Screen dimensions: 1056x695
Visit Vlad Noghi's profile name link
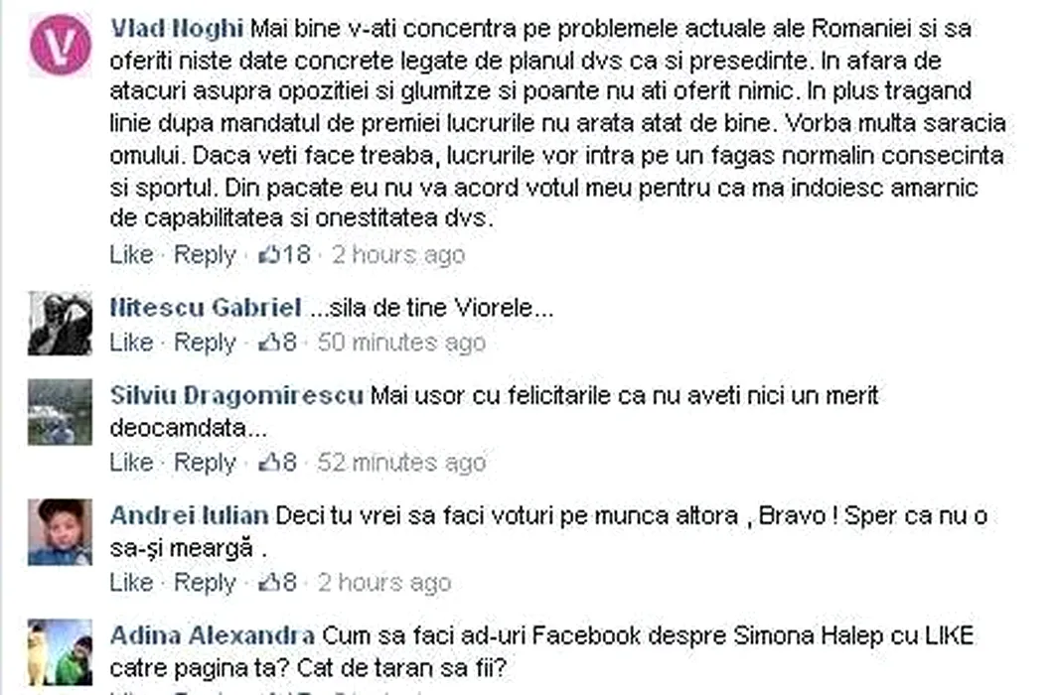pos(177,28)
